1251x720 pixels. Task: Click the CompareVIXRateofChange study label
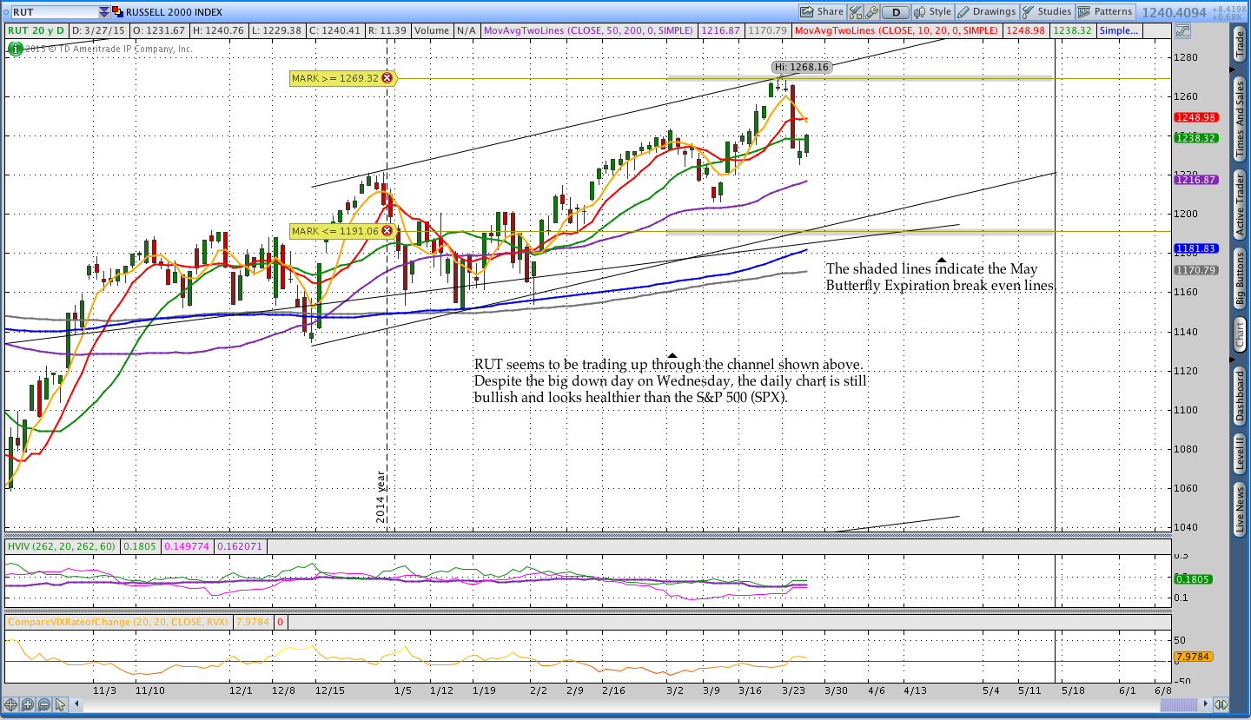(x=117, y=622)
